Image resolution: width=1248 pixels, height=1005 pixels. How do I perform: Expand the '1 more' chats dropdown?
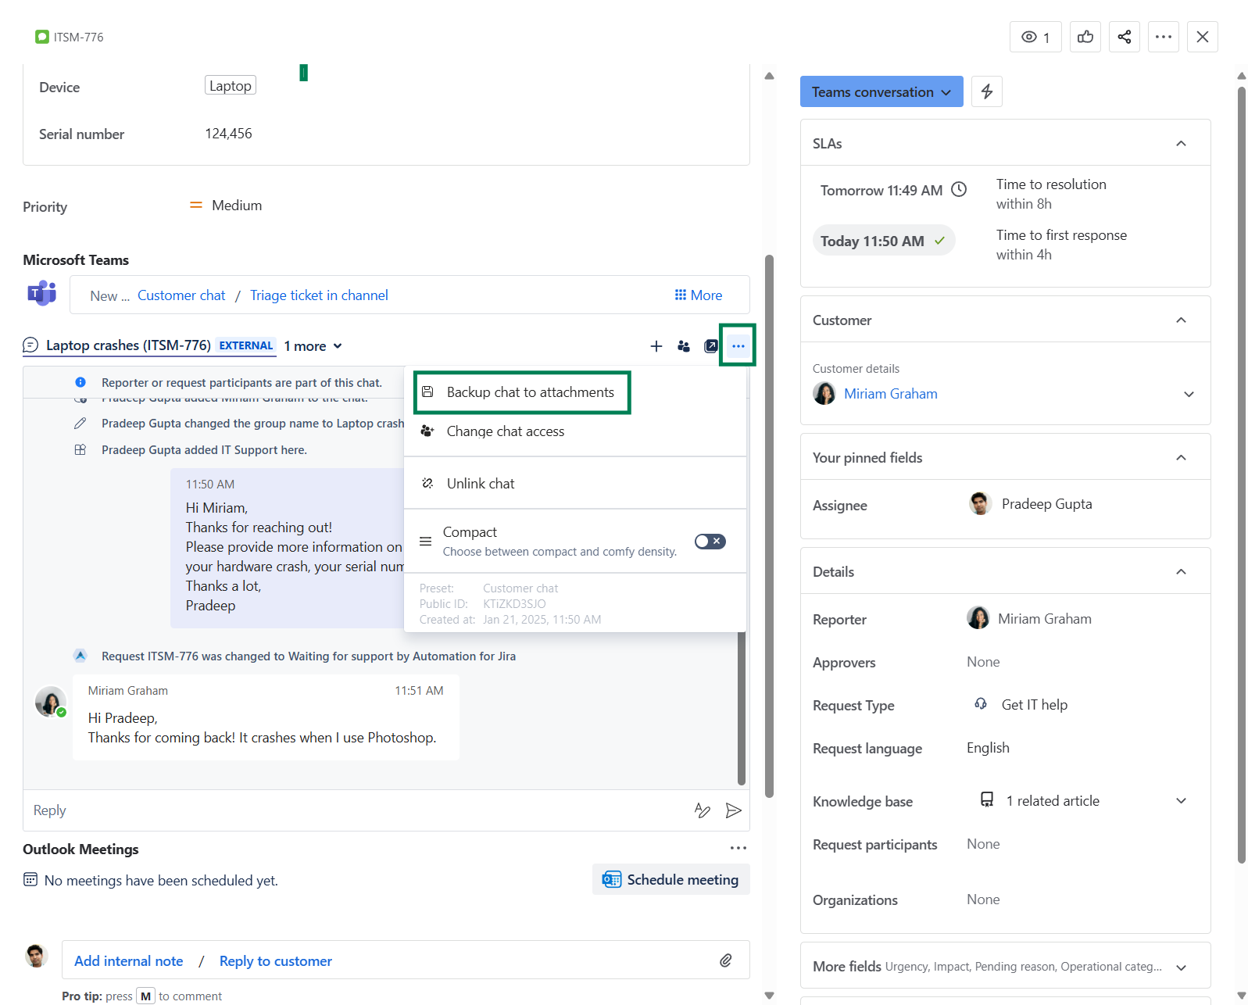coord(313,346)
